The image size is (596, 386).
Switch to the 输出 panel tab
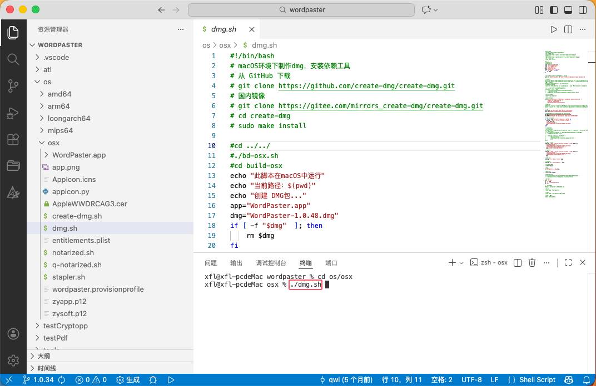[x=236, y=263]
